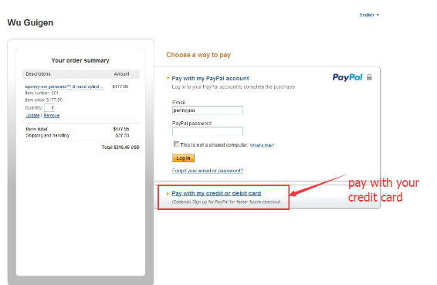Check 'This is not a shared computer'

176,144
